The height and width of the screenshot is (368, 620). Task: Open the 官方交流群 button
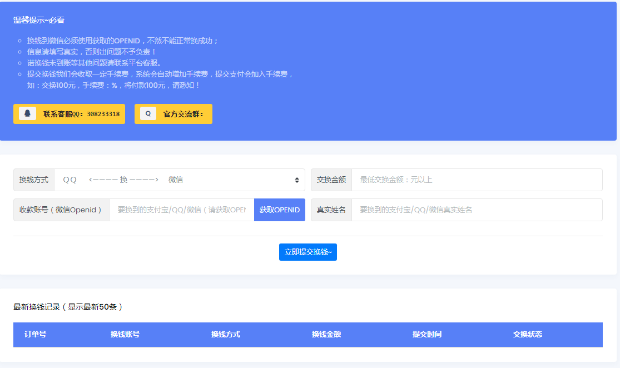pos(173,114)
